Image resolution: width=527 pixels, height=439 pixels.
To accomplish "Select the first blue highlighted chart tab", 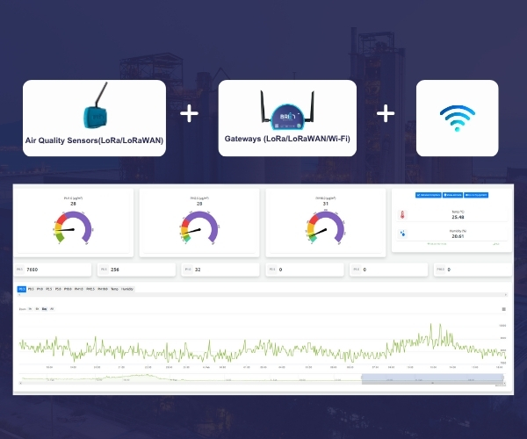I will [x=22, y=288].
